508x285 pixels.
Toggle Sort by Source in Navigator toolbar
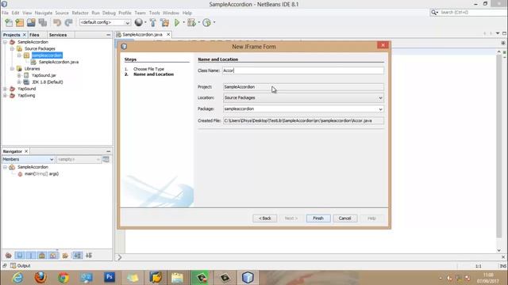point(89,256)
